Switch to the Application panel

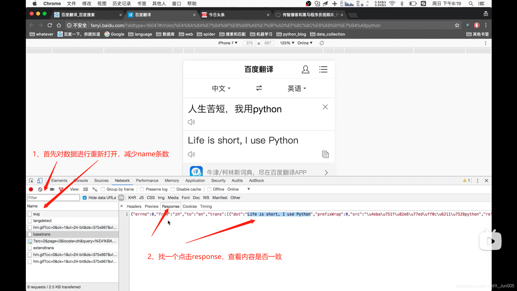pyautogui.click(x=195, y=181)
